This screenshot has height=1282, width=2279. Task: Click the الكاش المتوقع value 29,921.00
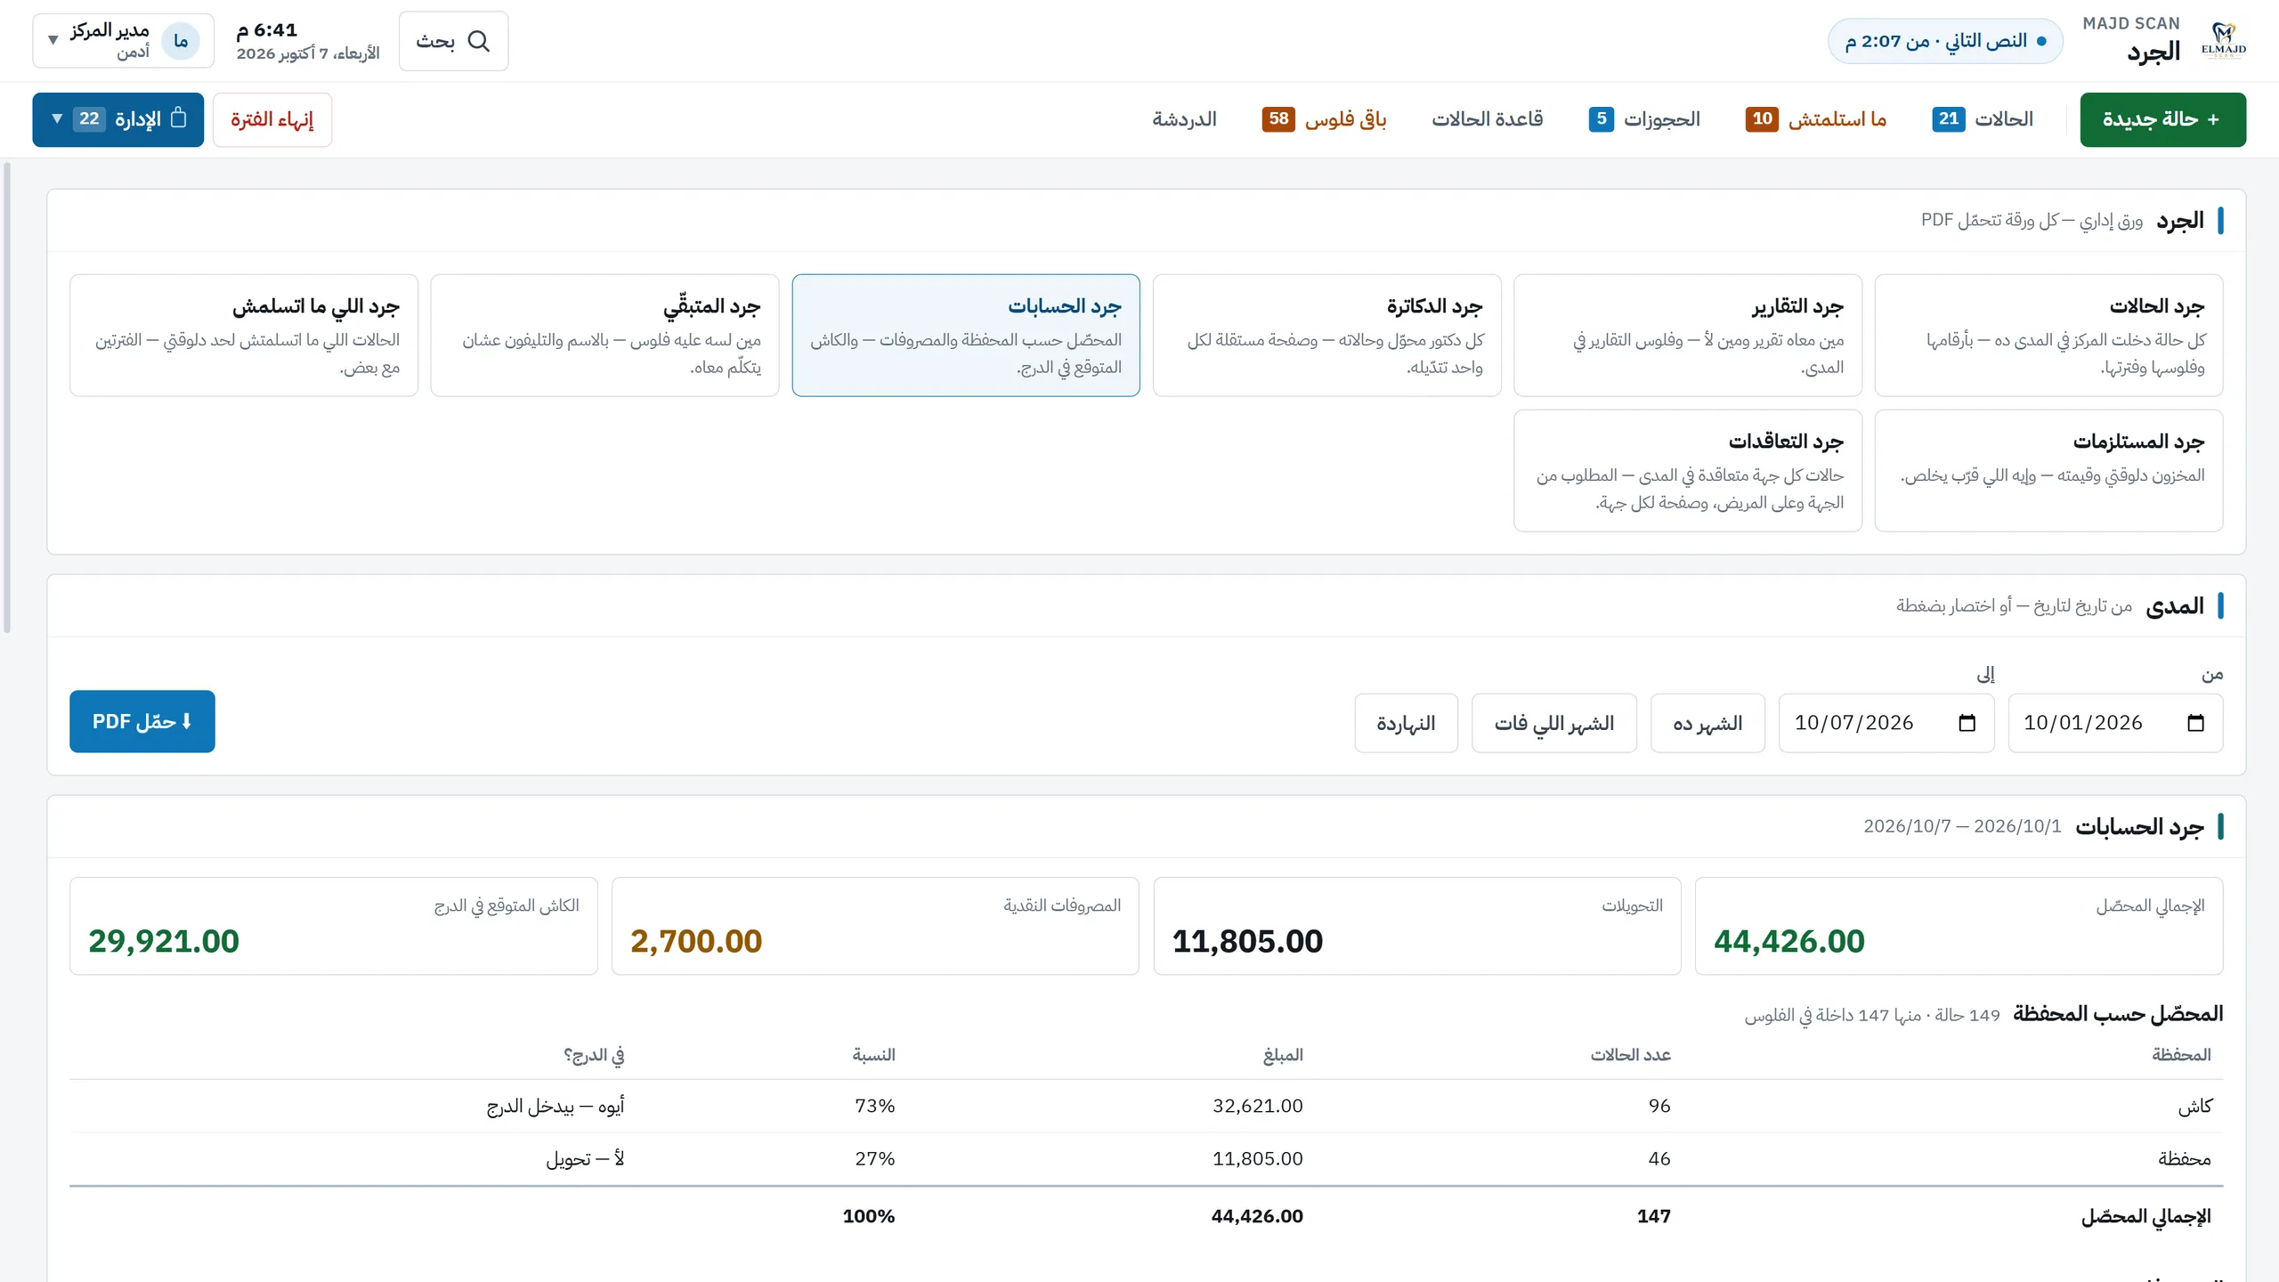click(164, 941)
